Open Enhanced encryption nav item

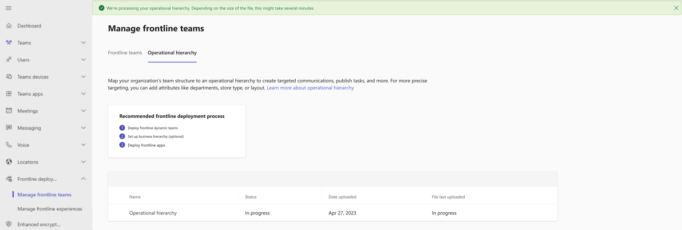(x=39, y=224)
